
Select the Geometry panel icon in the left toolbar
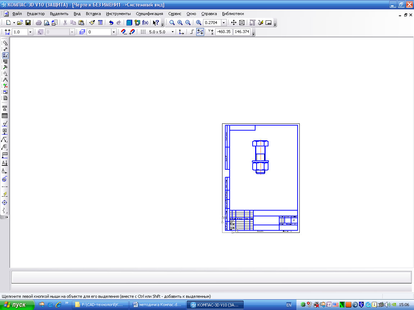[5, 43]
